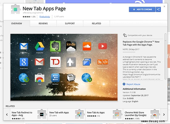Click the 'Language: English' text
170x124 pixels.
pyautogui.click(x=130, y=101)
